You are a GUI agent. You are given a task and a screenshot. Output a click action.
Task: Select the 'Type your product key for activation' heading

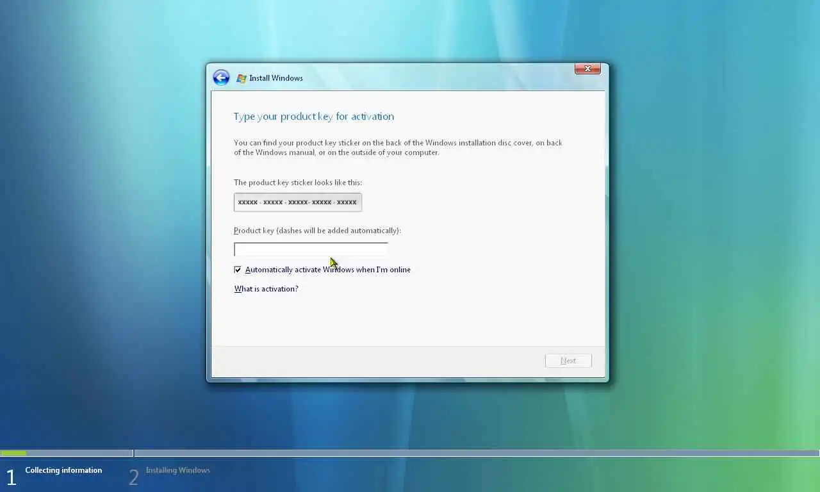[314, 117]
